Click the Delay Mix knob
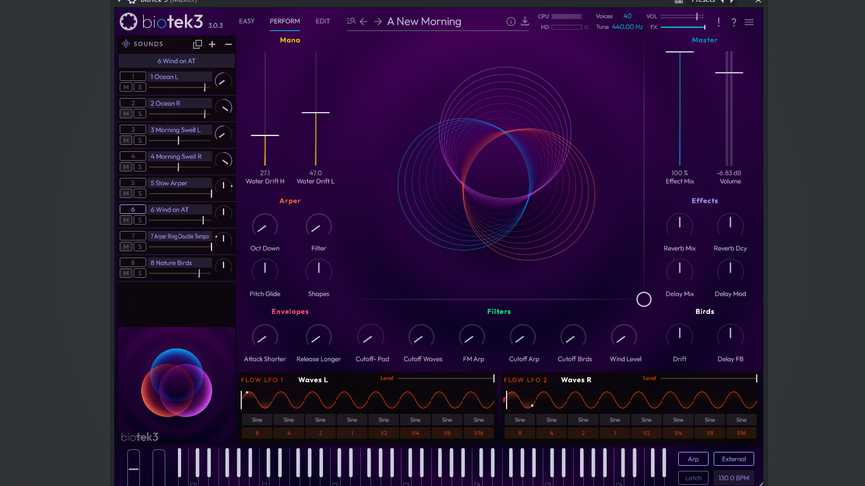865x486 pixels. 679,271
